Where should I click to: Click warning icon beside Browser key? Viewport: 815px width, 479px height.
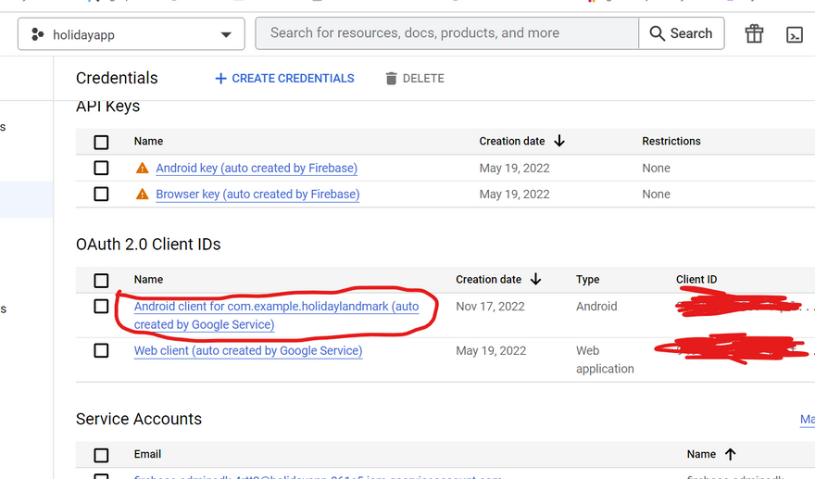(142, 195)
